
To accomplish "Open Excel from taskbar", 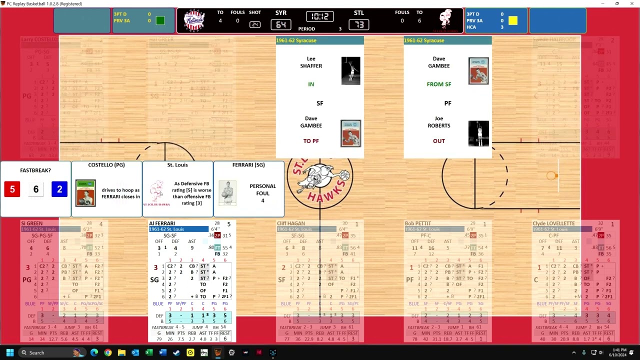I will (x=149, y=352).
